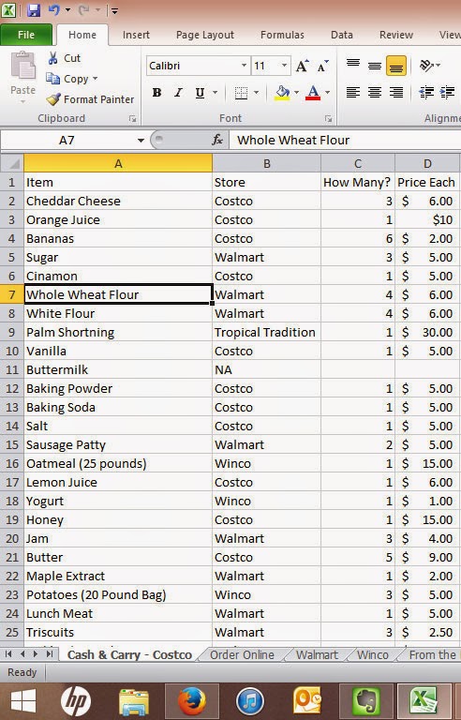461x720 pixels.
Task: Open iTunes from the taskbar
Action: click(x=250, y=701)
